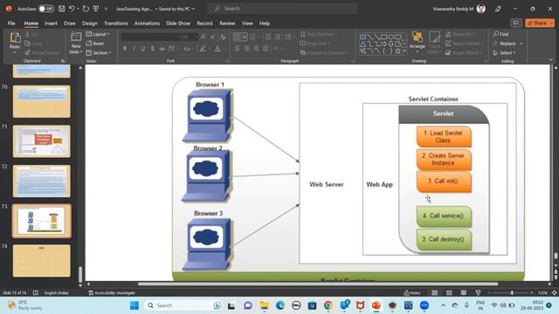Switch to the Insert tab

(x=51, y=24)
